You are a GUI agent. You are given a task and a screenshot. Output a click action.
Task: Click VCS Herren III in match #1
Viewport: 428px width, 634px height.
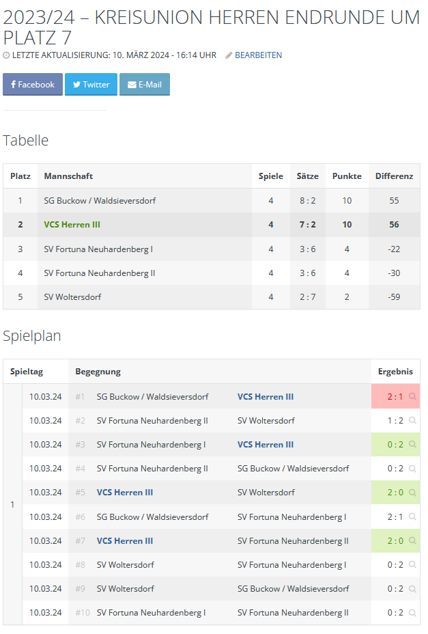pyautogui.click(x=266, y=397)
